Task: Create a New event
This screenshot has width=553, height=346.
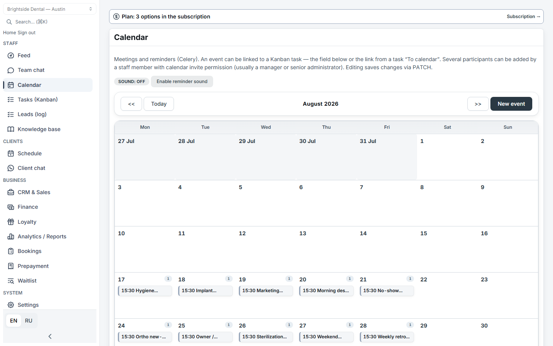Action: click(511, 104)
